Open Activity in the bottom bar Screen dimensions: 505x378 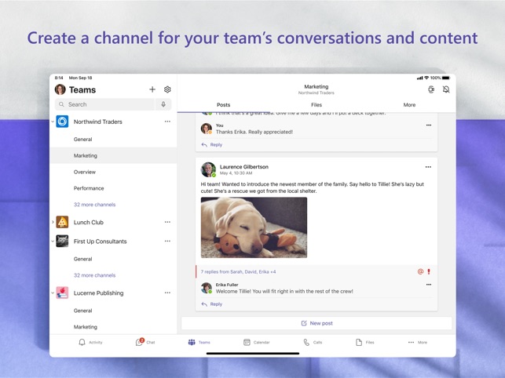[90, 342]
